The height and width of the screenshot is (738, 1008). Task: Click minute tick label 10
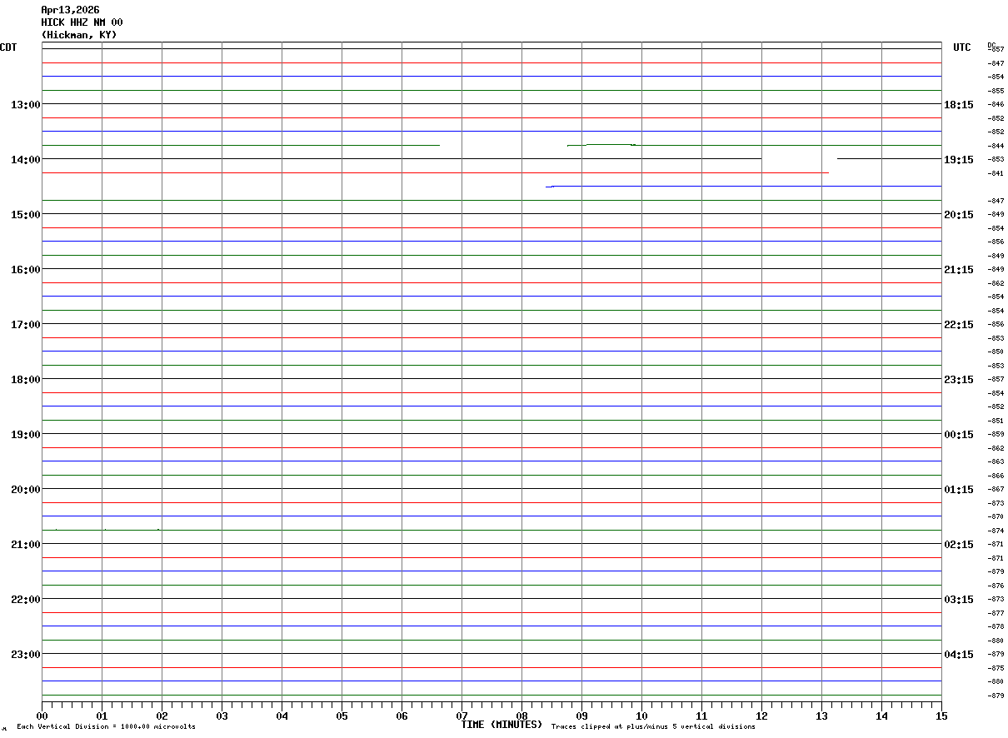(x=641, y=716)
